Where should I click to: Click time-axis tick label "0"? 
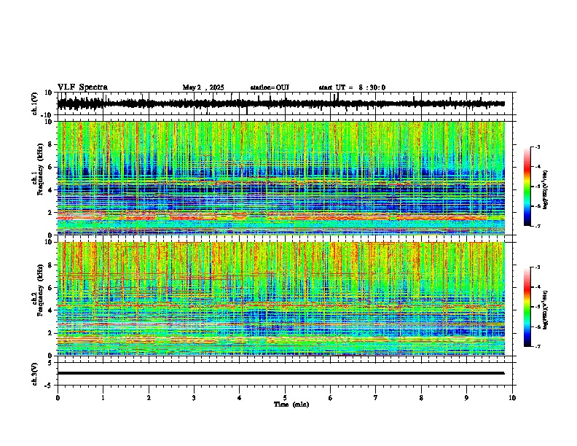[58, 398]
